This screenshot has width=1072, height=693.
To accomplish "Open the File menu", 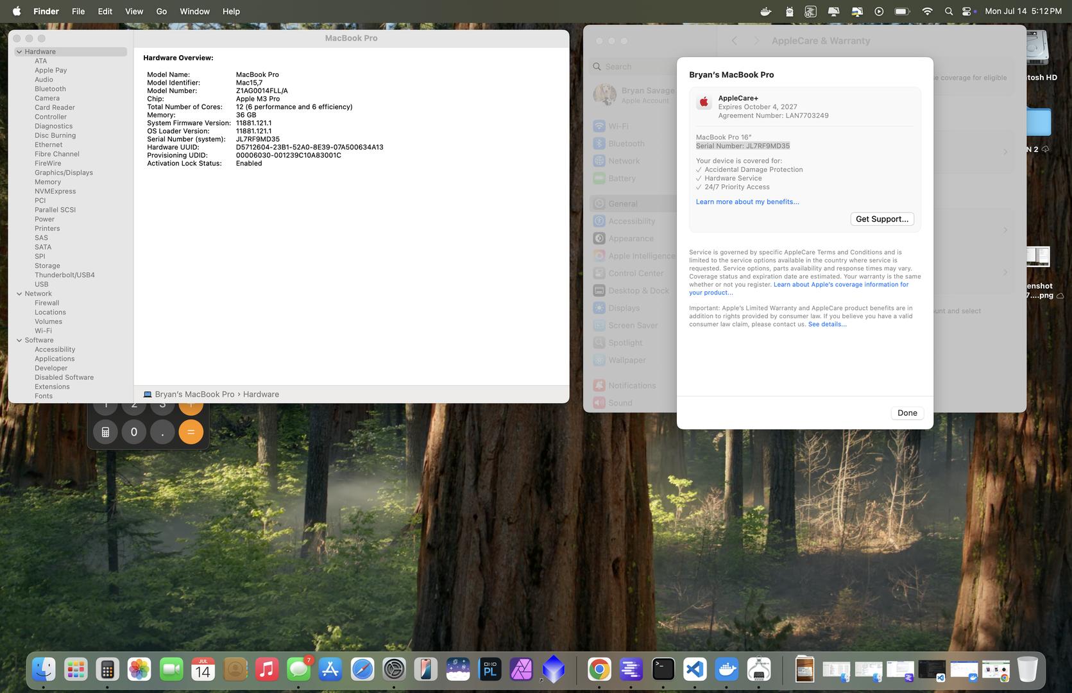I will (x=78, y=11).
